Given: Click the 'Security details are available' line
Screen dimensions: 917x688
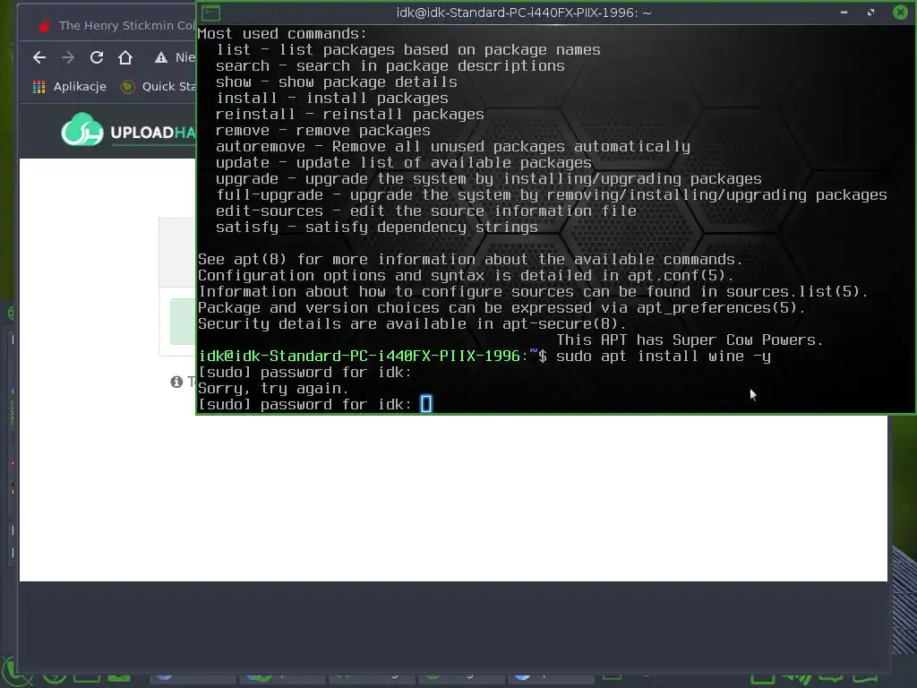Looking at the screenshot, I should [x=412, y=323].
